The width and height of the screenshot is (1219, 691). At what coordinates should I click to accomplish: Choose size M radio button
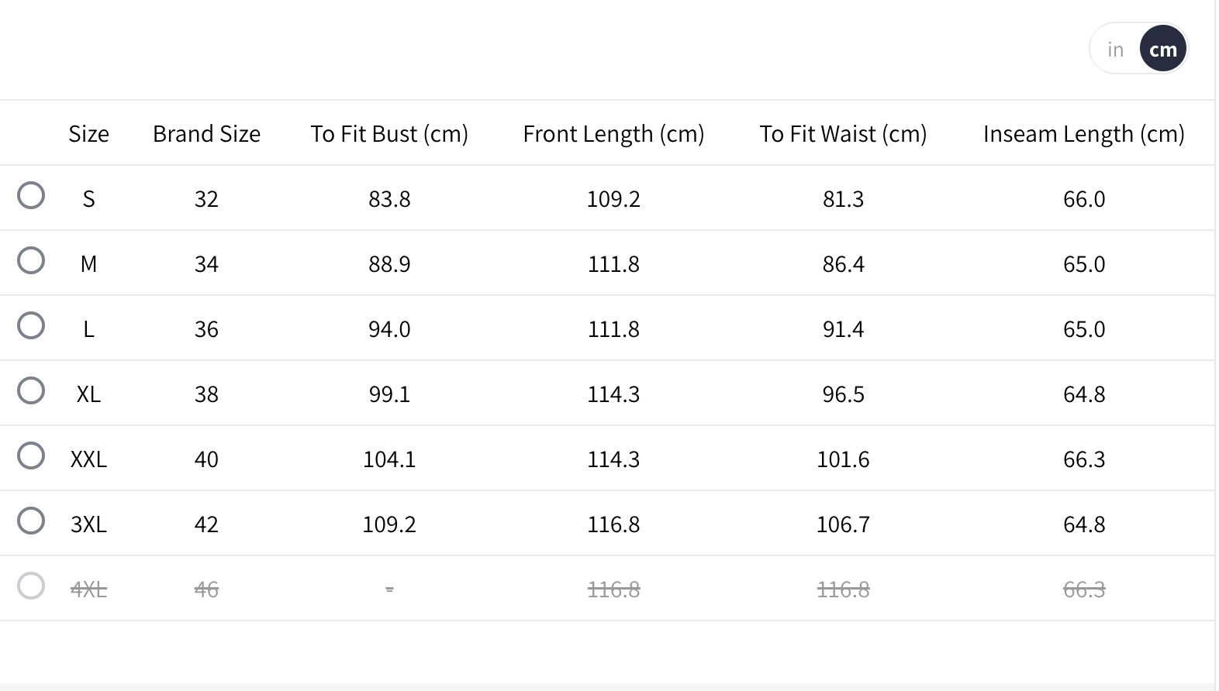click(x=31, y=260)
